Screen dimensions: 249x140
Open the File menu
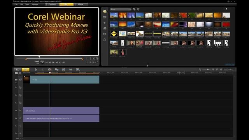click(16, 4)
